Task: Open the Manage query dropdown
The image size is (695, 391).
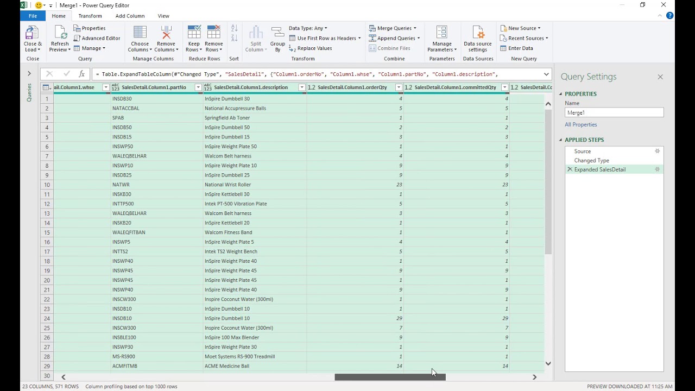Action: coord(90,48)
